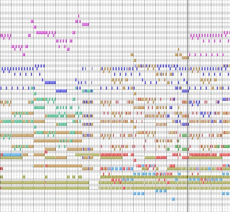Select the first of two adjacent long blue notes
This screenshot has height=212, width=230.
click(x=47, y=82)
